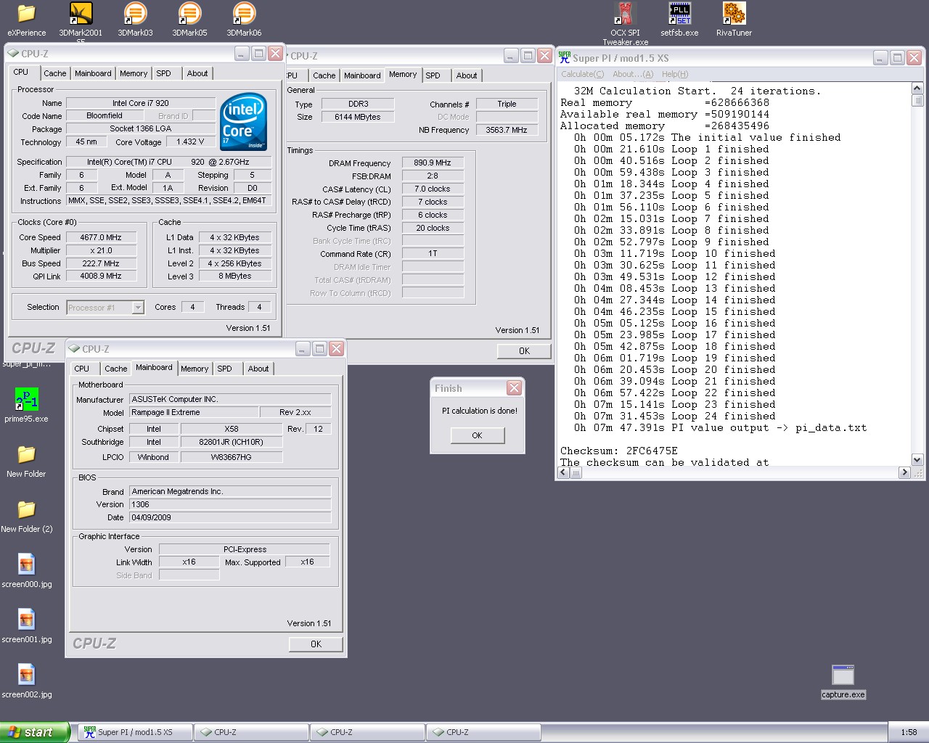Click Super PI scroll up arrow
Screen dimensions: 929x743
pos(917,89)
